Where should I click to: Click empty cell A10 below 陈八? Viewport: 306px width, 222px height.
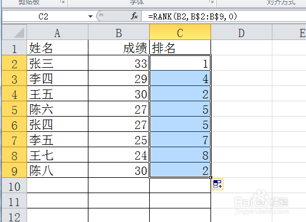click(x=57, y=185)
